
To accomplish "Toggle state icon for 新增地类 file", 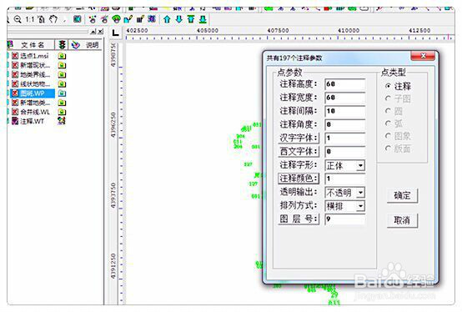I will tap(62, 103).
